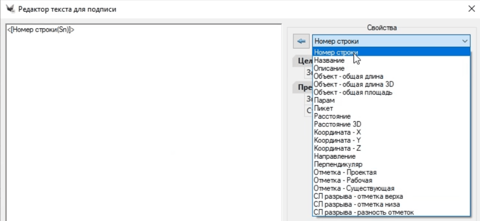The image size is (480, 221).
Task: Choose 'Перпендикуляр' in dropdown list
Action: pyautogui.click(x=338, y=164)
